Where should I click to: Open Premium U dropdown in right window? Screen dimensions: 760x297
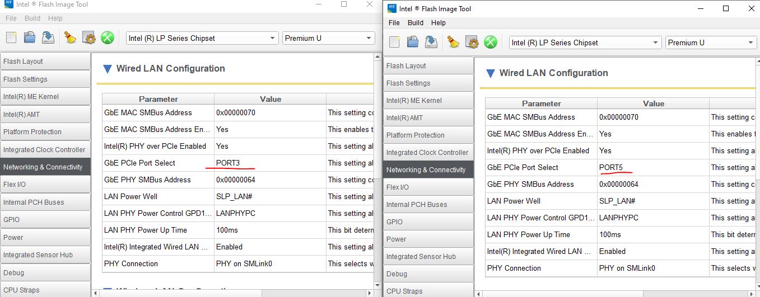coord(711,43)
